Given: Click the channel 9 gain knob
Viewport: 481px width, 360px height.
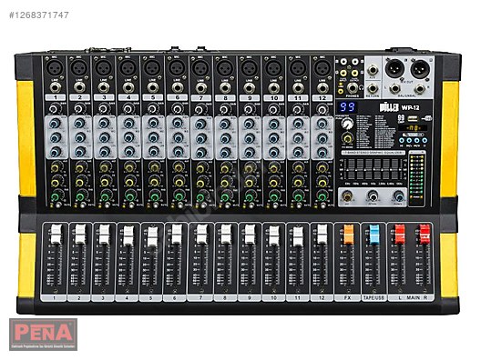Looking at the screenshot, I should 249,109.
